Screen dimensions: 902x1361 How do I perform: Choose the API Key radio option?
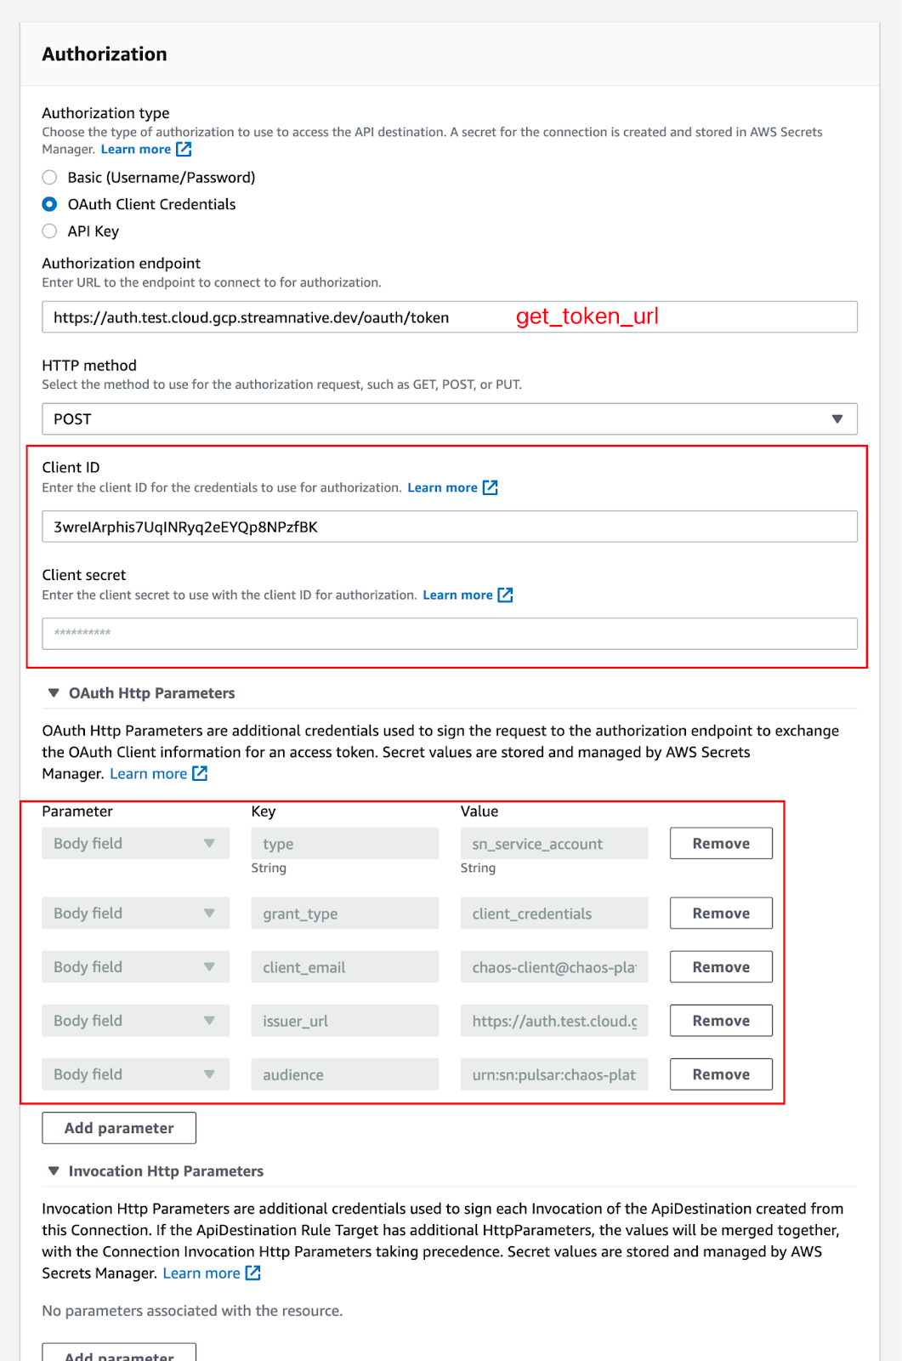click(50, 231)
